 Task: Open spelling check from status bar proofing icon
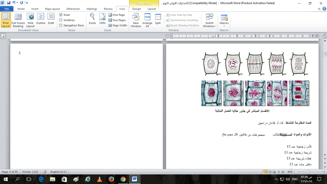[x=44, y=172]
